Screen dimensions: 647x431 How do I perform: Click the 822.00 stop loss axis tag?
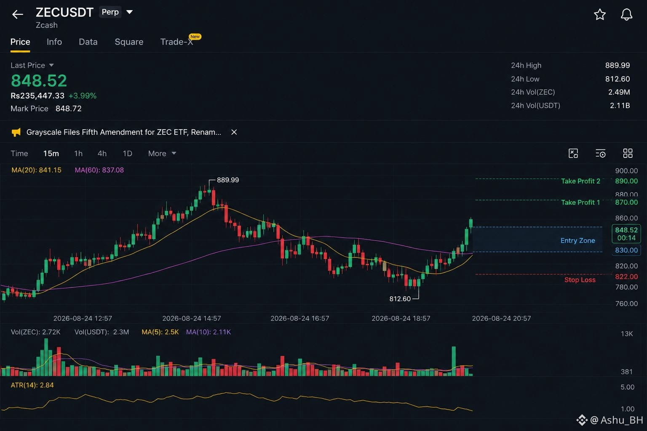click(x=626, y=277)
